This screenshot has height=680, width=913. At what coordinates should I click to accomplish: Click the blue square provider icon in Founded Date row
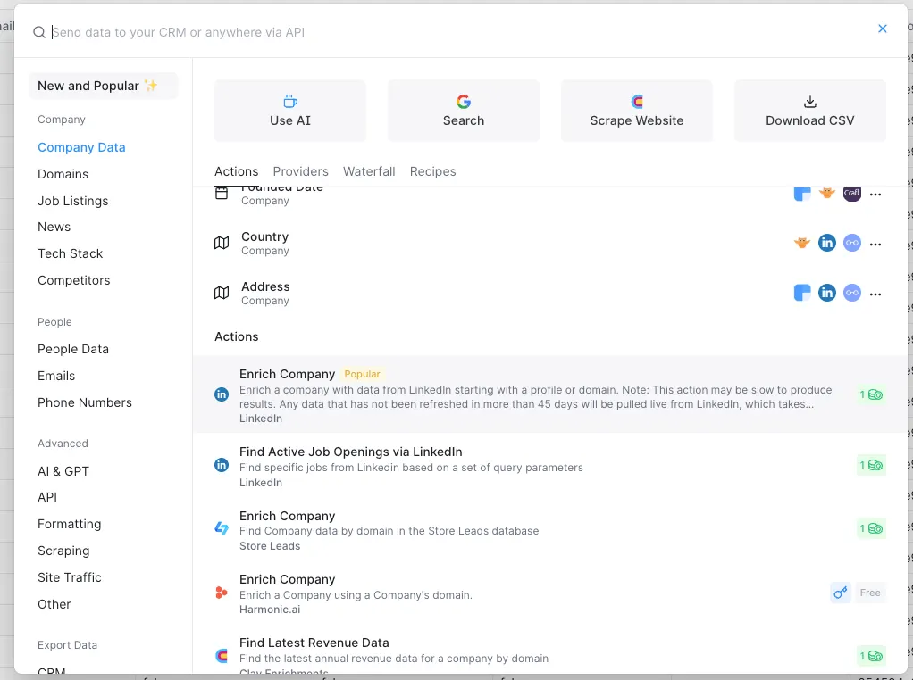802,193
